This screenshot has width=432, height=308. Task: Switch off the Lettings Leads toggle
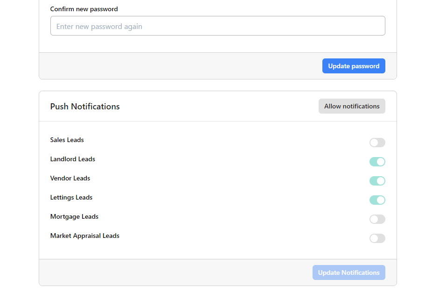[377, 200]
